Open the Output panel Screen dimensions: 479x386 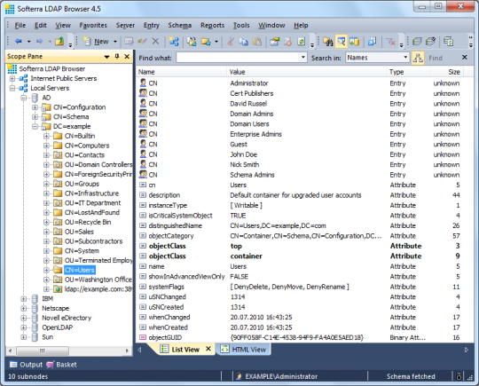pyautogui.click(x=26, y=365)
